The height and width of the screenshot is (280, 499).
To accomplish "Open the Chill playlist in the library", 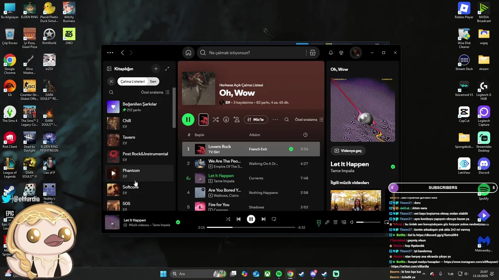I will (139, 124).
